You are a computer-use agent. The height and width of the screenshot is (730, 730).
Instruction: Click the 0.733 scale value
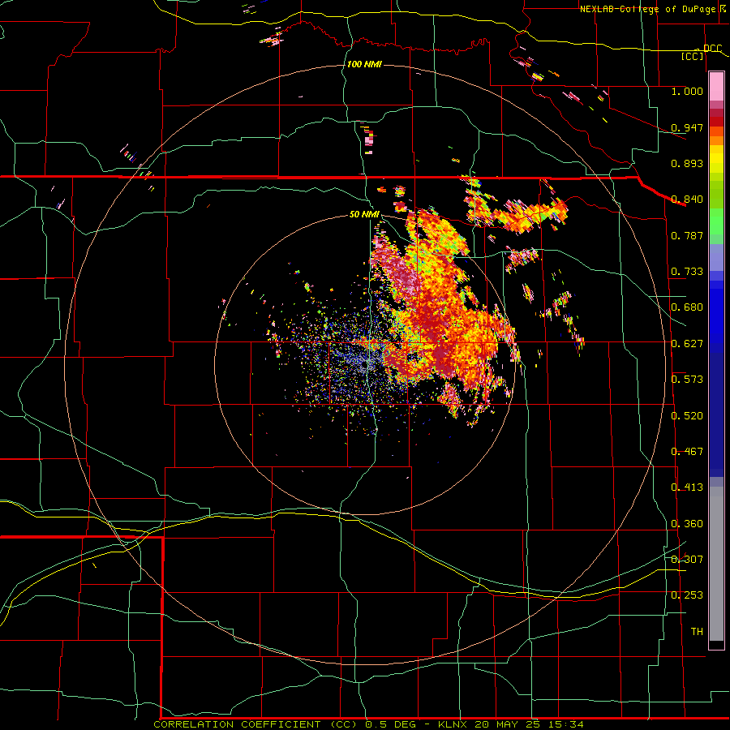point(687,272)
